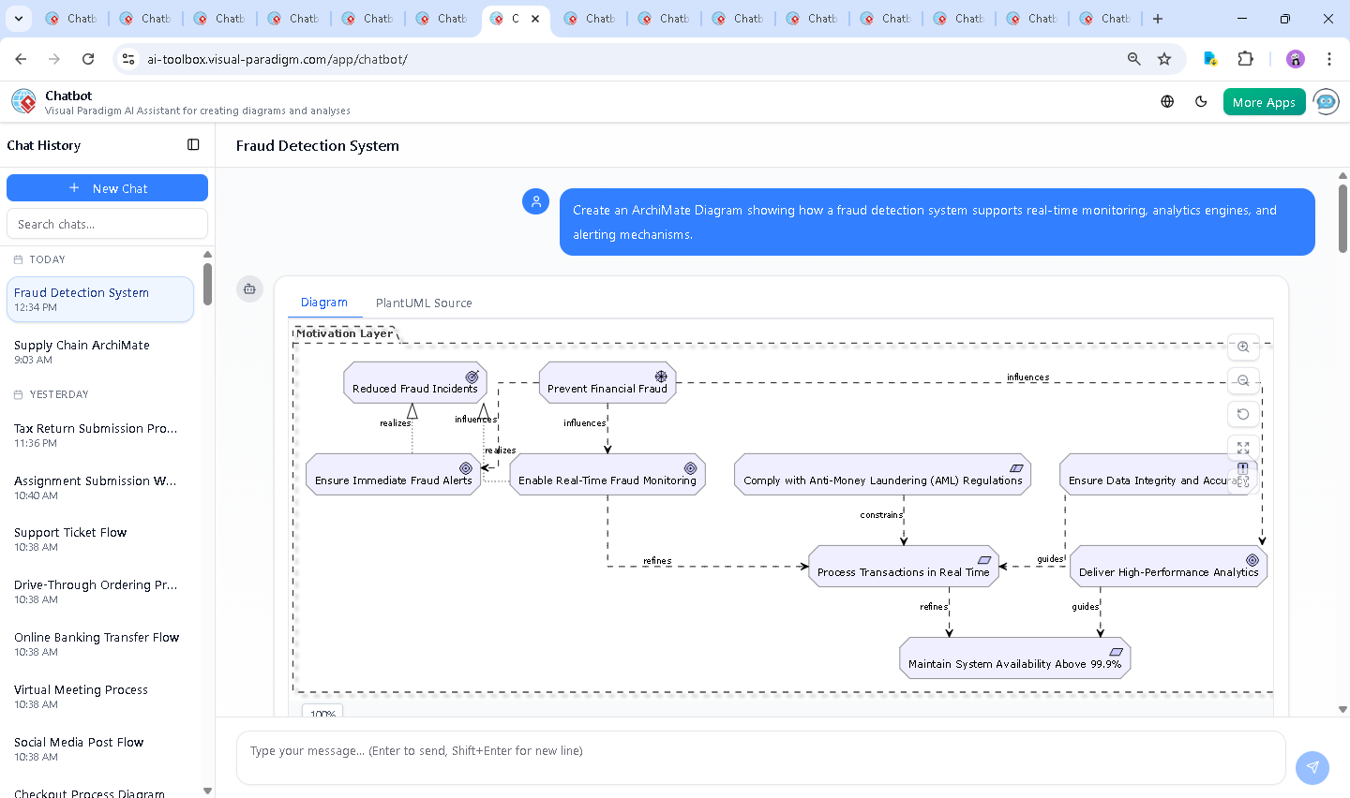Toggle dark mode using the moon icon
Viewport: 1350px width, 798px height.
coord(1201,101)
